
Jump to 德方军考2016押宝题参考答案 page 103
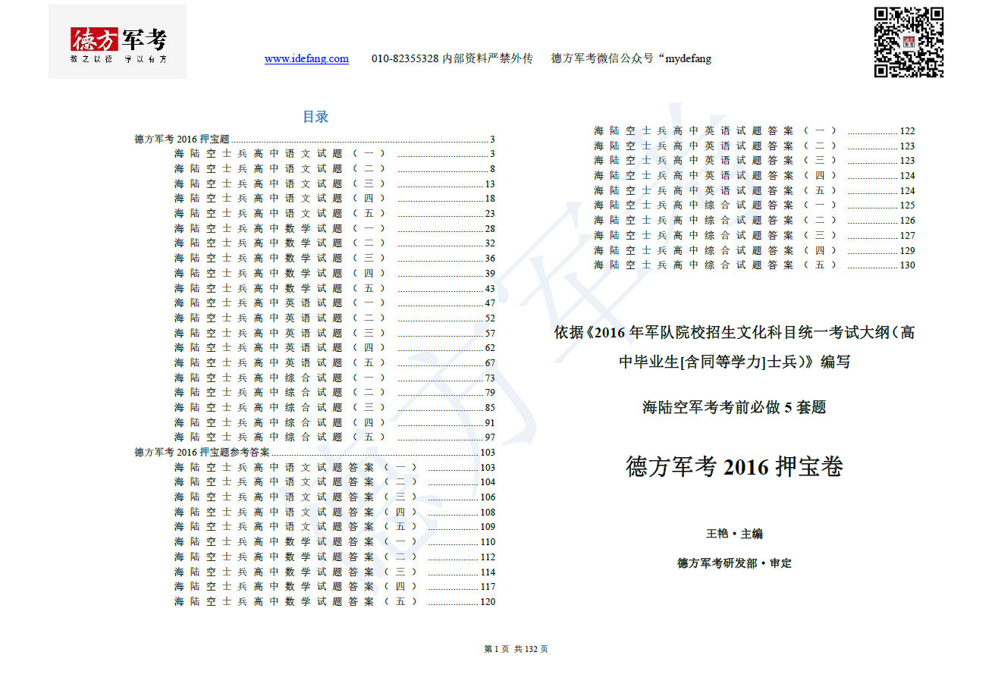[x=315, y=452]
